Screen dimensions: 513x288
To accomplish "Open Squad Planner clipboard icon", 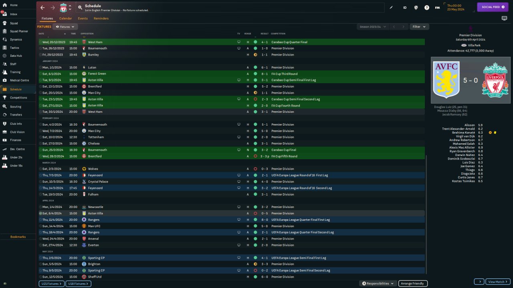I will tap(4, 31).
